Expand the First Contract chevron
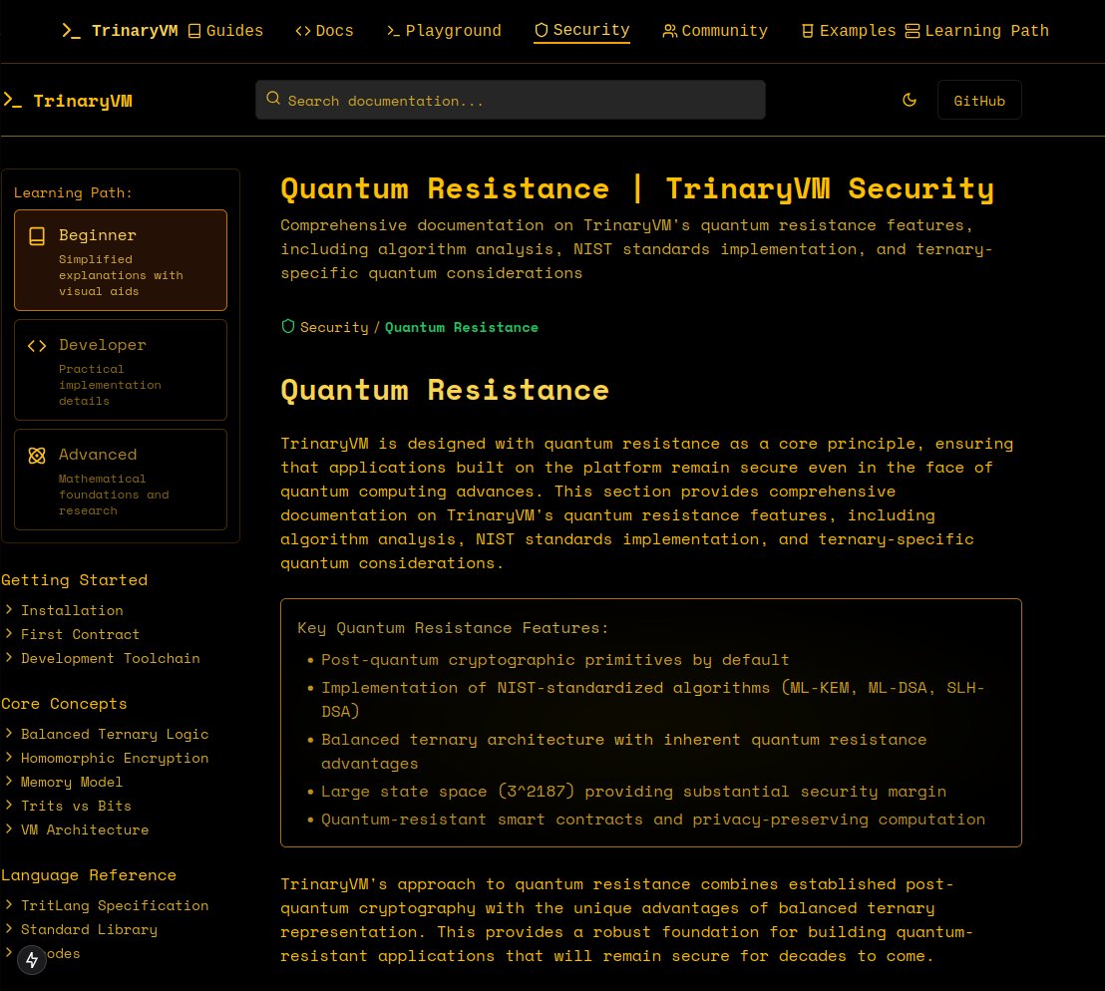Screen dimensions: 1105x991 8,633
